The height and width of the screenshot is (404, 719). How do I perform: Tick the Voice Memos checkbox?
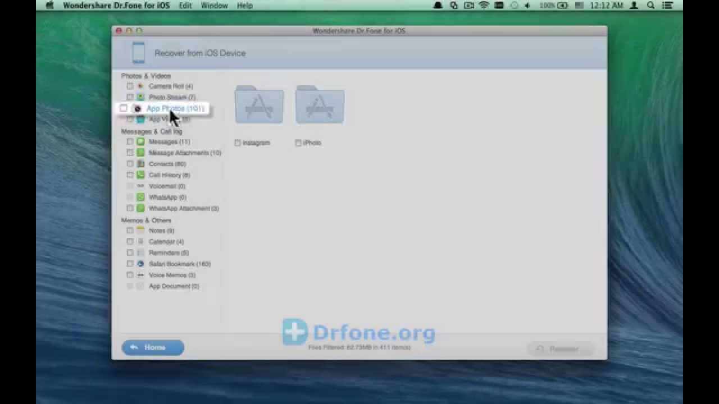pos(130,275)
